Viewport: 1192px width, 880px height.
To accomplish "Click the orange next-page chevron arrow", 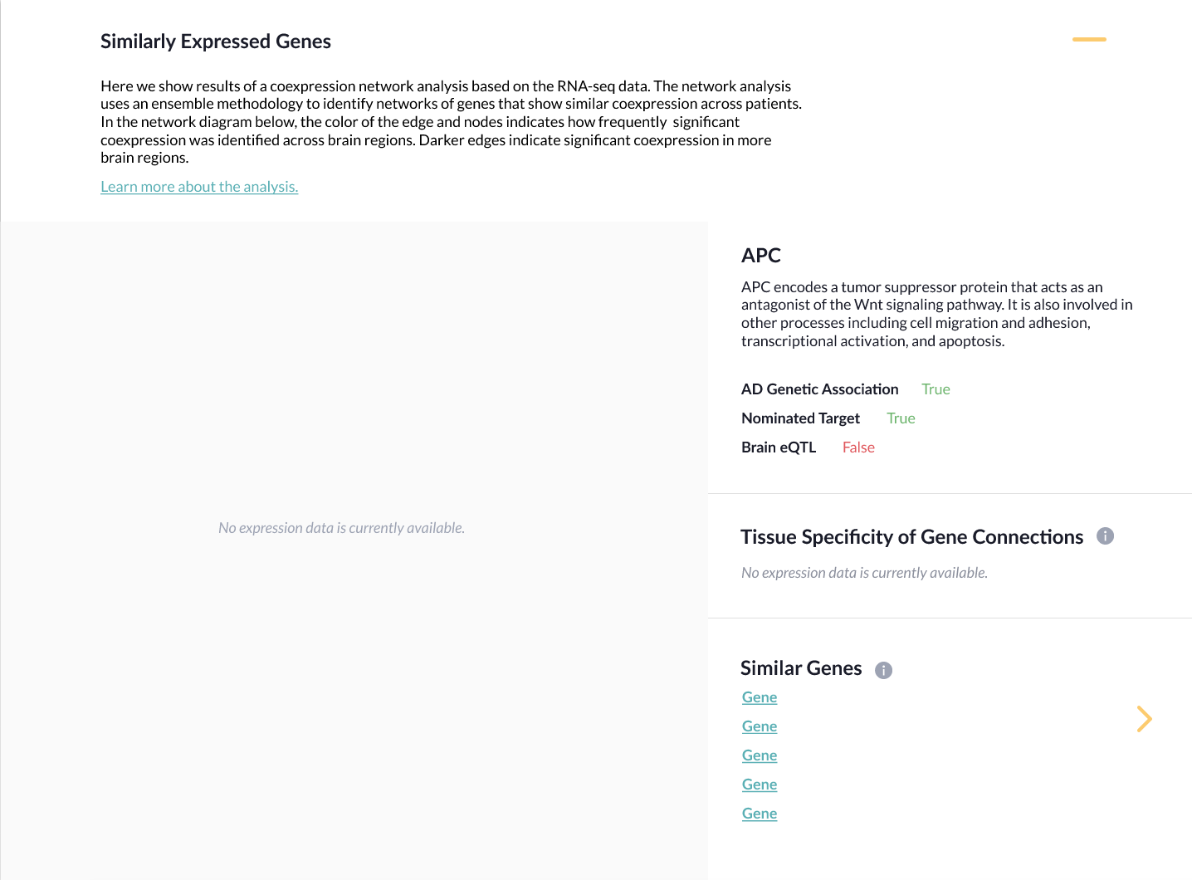I will pos(1145,719).
